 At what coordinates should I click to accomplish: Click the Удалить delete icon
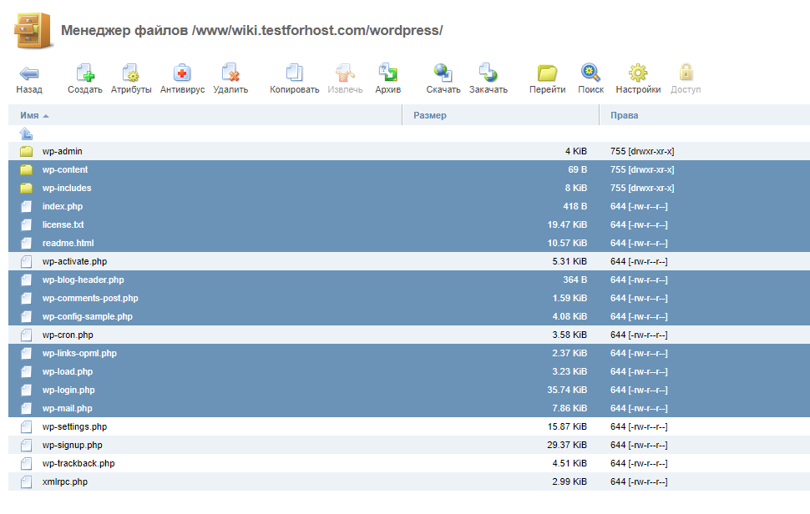pyautogui.click(x=230, y=73)
